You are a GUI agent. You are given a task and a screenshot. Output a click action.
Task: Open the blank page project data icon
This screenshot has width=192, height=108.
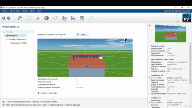(29, 18)
